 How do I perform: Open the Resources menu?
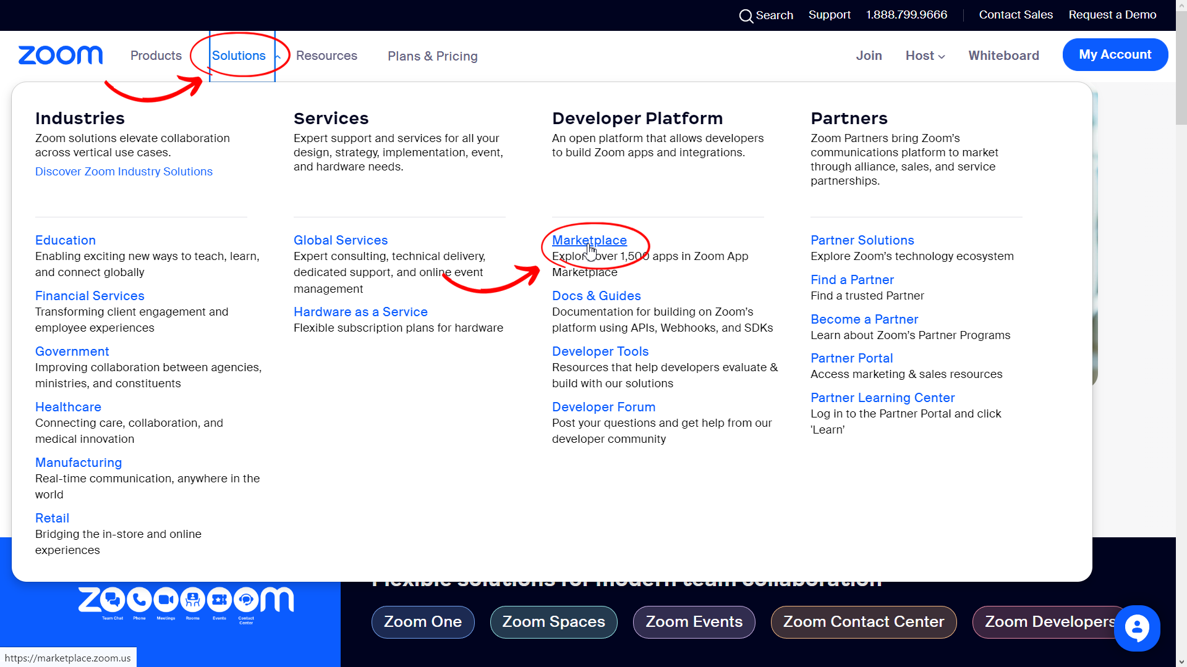(326, 56)
